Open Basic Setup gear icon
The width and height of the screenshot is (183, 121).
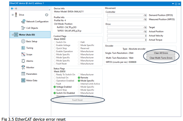(x=23, y=41)
